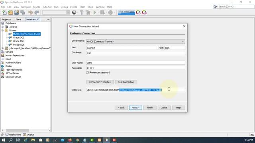Click the Back button in wizard
This screenshot has height=143, width=255.
pos(121,108)
